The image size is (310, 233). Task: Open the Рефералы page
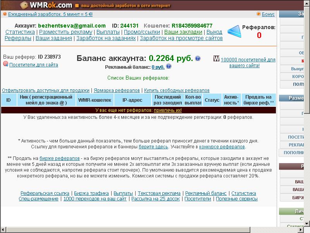point(18,38)
